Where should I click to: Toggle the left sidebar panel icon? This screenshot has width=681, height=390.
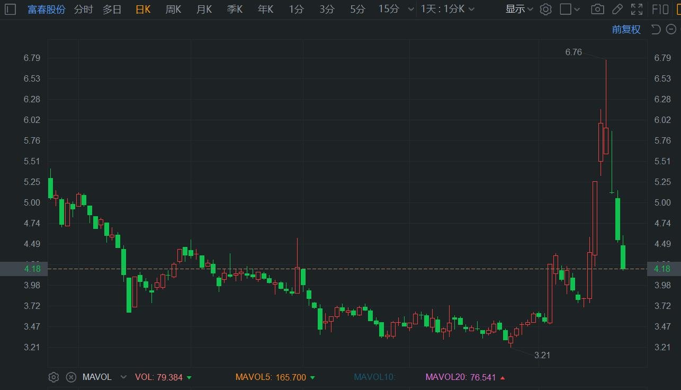pyautogui.click(x=10, y=9)
